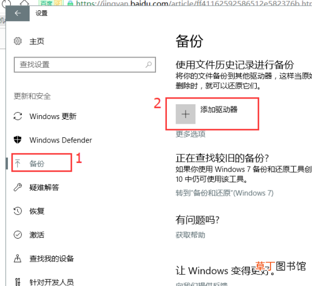Click the troubleshoot wrench icon
The height and width of the screenshot is (286, 312).
pos(18,187)
